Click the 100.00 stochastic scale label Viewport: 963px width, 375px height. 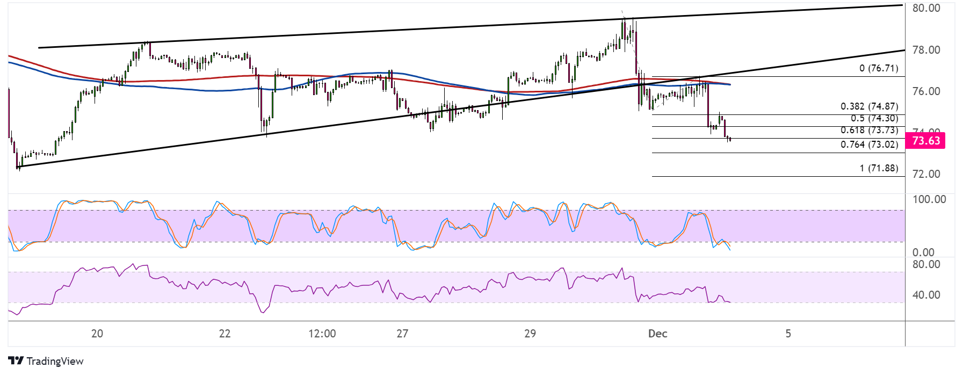[929, 199]
